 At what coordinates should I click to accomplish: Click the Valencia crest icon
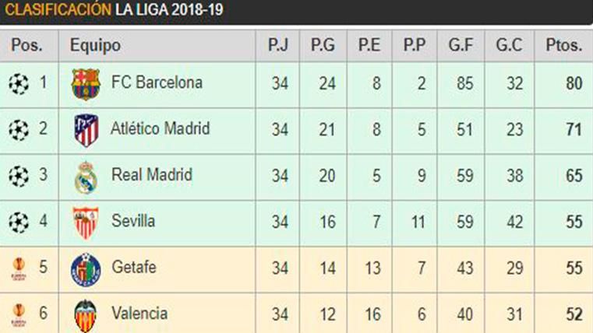click(86, 315)
